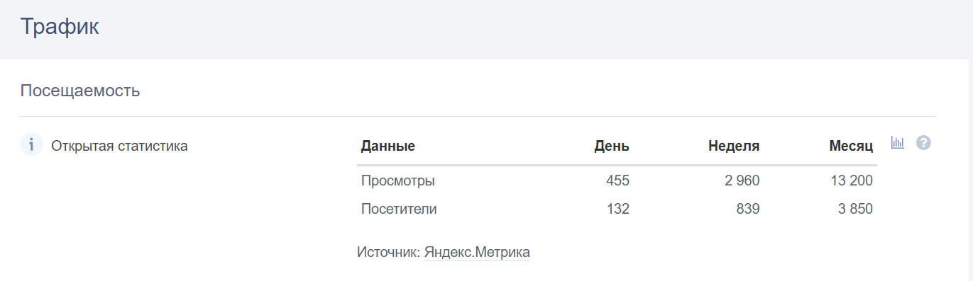Click the info icon beside Открытая статистика

pos(31,144)
